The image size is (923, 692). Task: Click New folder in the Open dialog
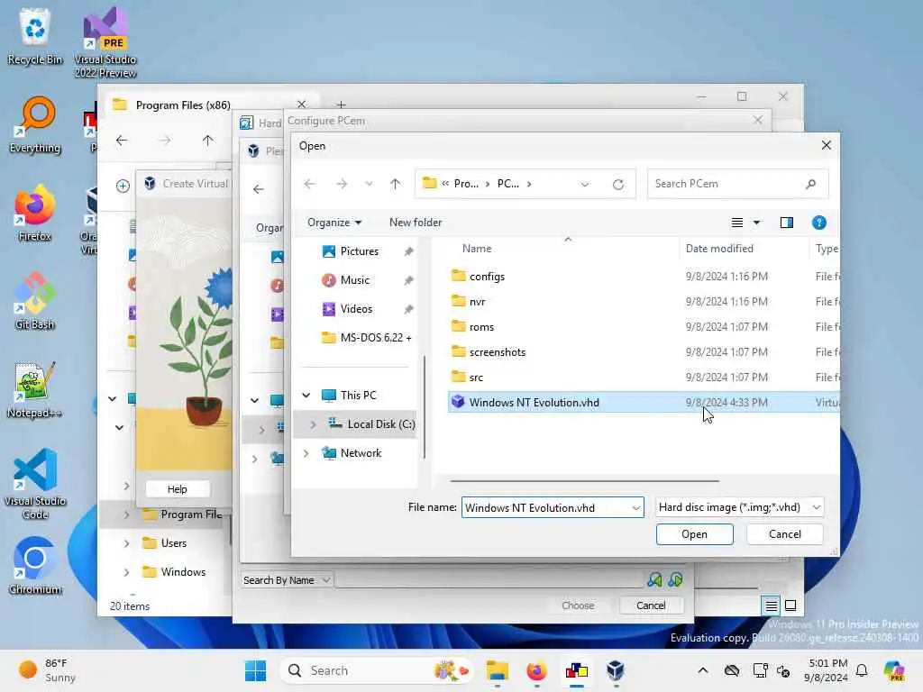[x=416, y=223]
